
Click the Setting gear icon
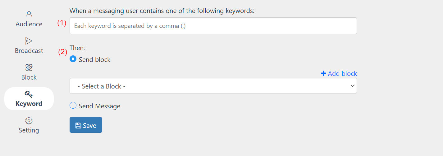point(29,121)
